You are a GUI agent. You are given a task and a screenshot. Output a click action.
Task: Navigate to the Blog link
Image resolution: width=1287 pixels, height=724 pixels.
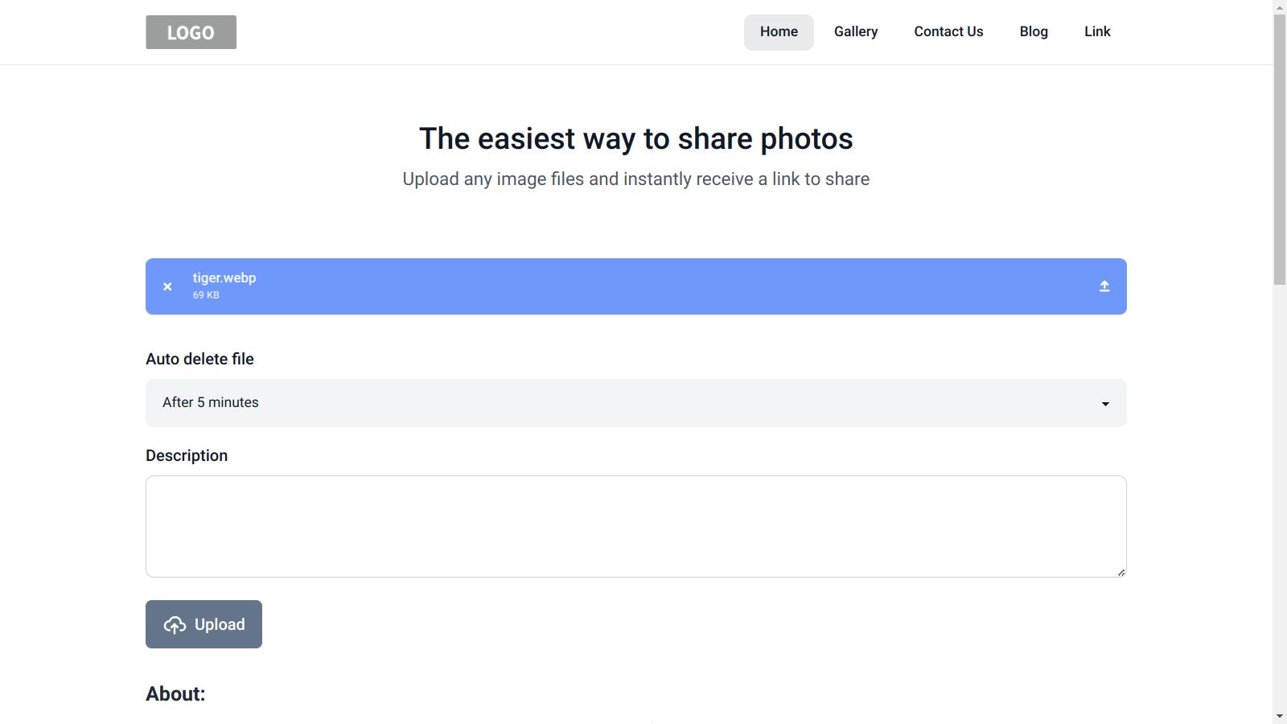1034,32
